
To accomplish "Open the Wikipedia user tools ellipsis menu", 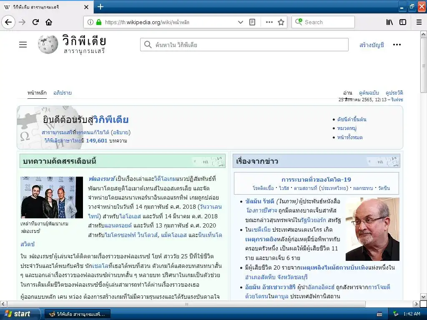I will (x=397, y=45).
